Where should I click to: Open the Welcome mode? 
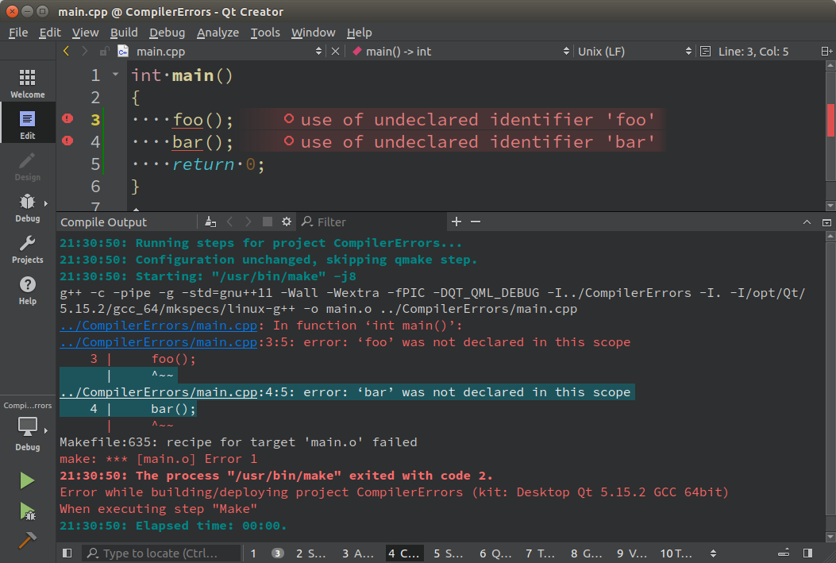(27, 83)
